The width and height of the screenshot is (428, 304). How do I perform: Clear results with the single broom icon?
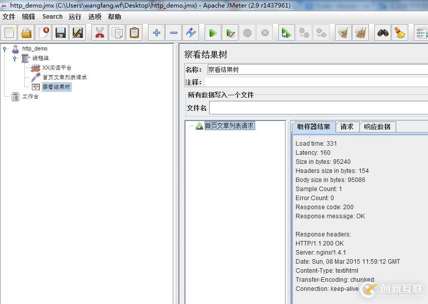coord(343,33)
